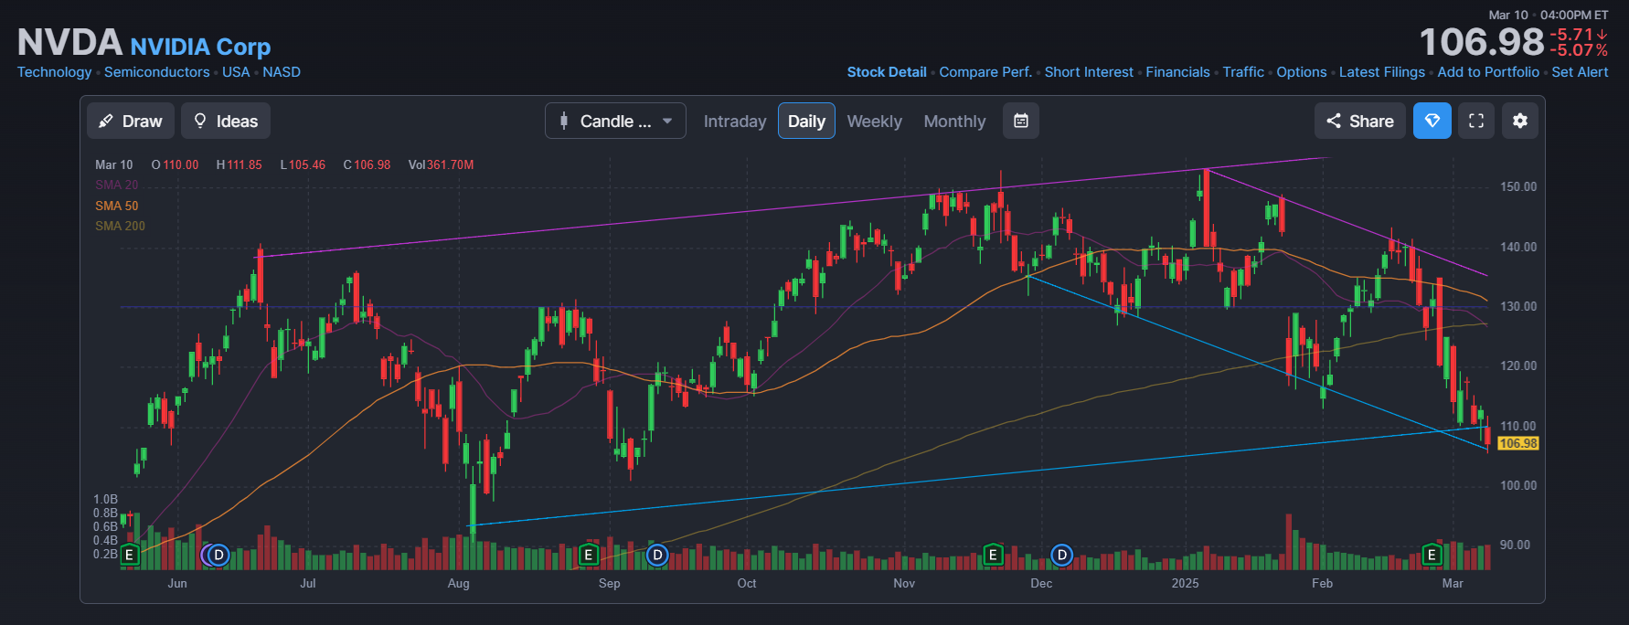Viewport: 1629px width, 625px height.
Task: Expand the Candle chart type dropdown
Action: point(615,121)
